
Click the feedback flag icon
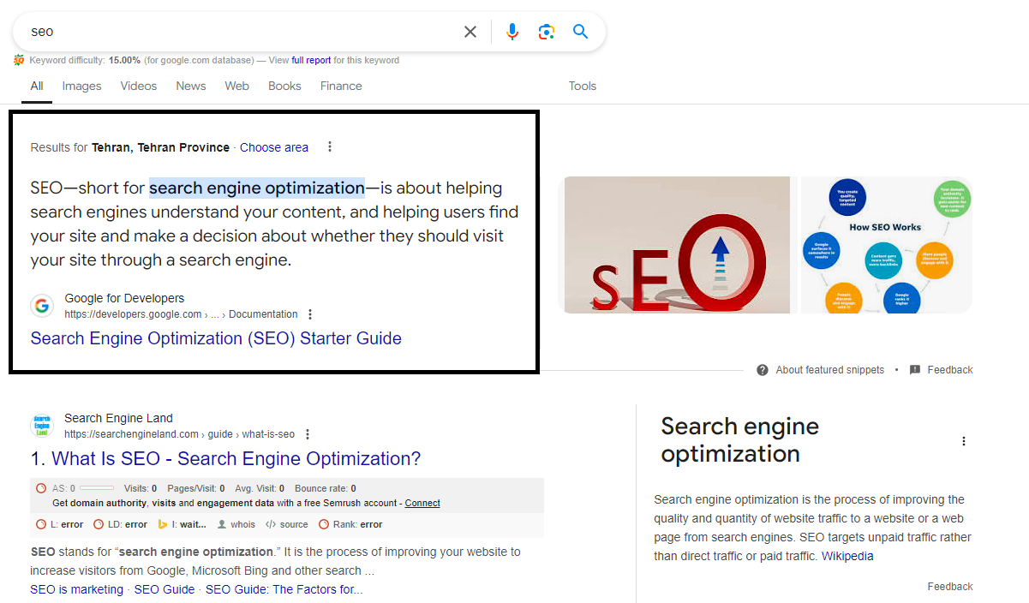pos(915,370)
